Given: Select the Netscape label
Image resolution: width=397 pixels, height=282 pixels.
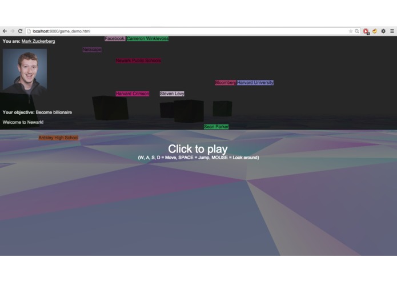Looking at the screenshot, I should 92,50.
